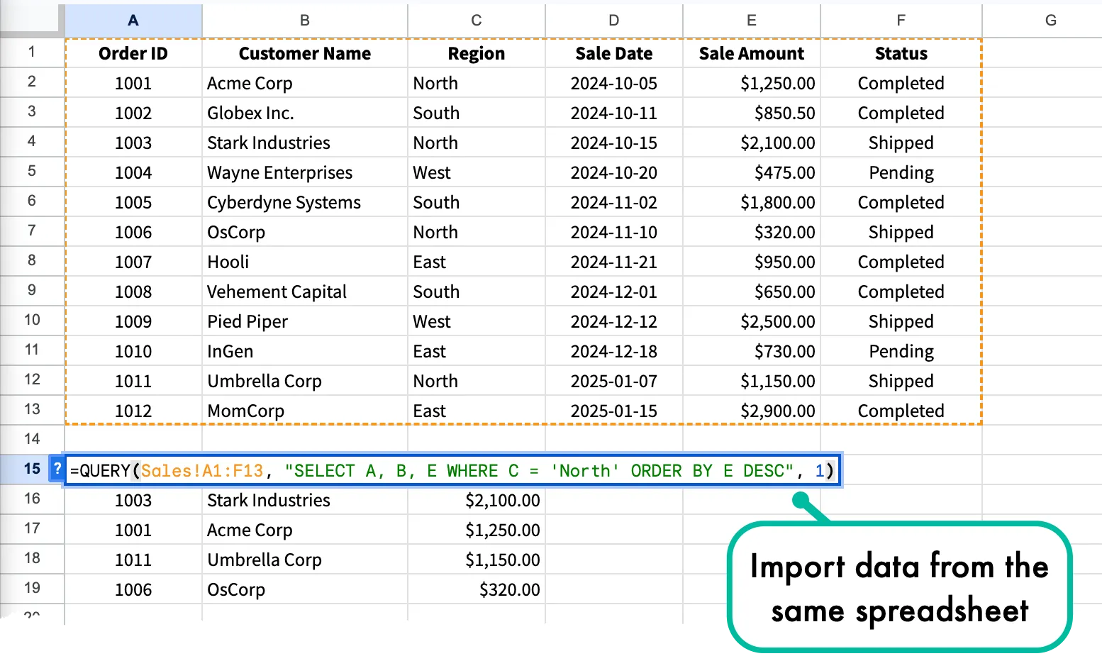Select column A header
The height and width of the screenshot is (661, 1102).
point(133,20)
